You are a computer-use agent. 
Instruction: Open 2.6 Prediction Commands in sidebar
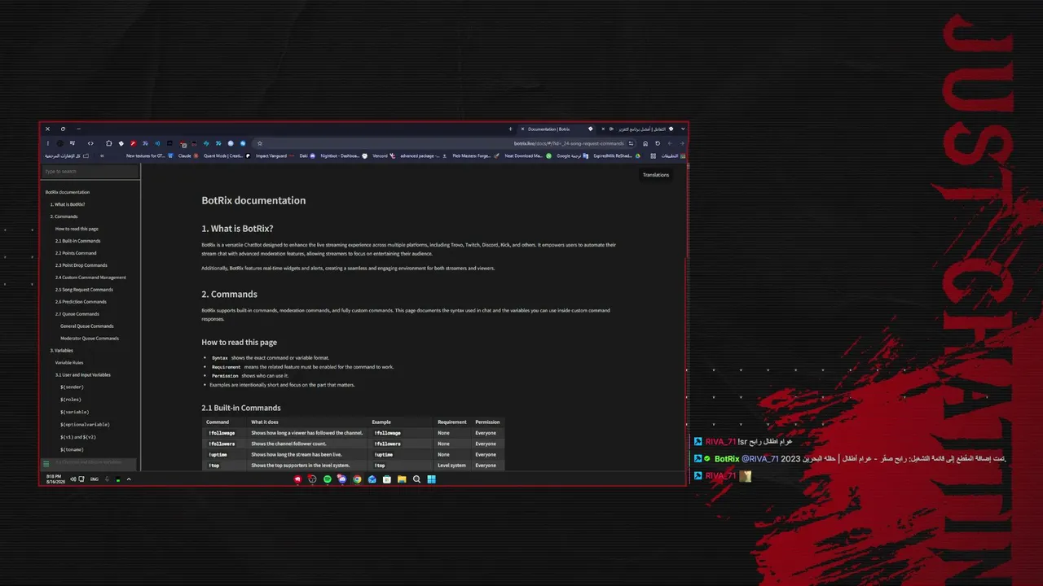pos(81,302)
